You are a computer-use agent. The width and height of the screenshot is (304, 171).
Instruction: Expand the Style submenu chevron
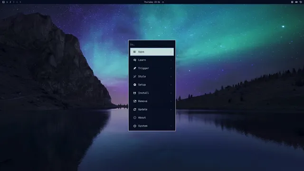[171, 76]
